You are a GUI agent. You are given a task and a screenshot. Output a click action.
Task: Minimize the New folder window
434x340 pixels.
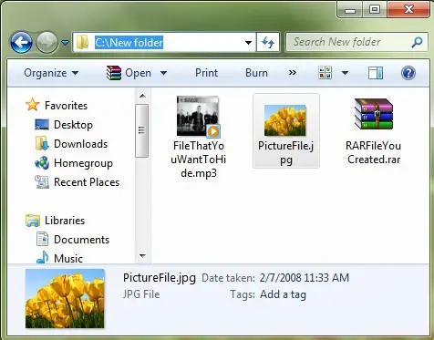pyautogui.click(x=350, y=10)
